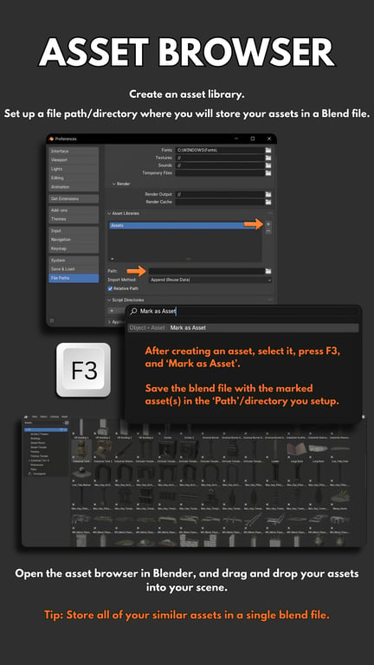Click the magnifier icon in search popup
Image resolution: width=374 pixels, height=665 pixels.
pyautogui.click(x=134, y=312)
